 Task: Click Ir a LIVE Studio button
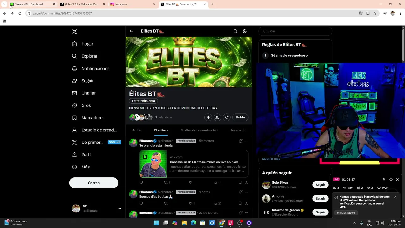tap(346, 213)
